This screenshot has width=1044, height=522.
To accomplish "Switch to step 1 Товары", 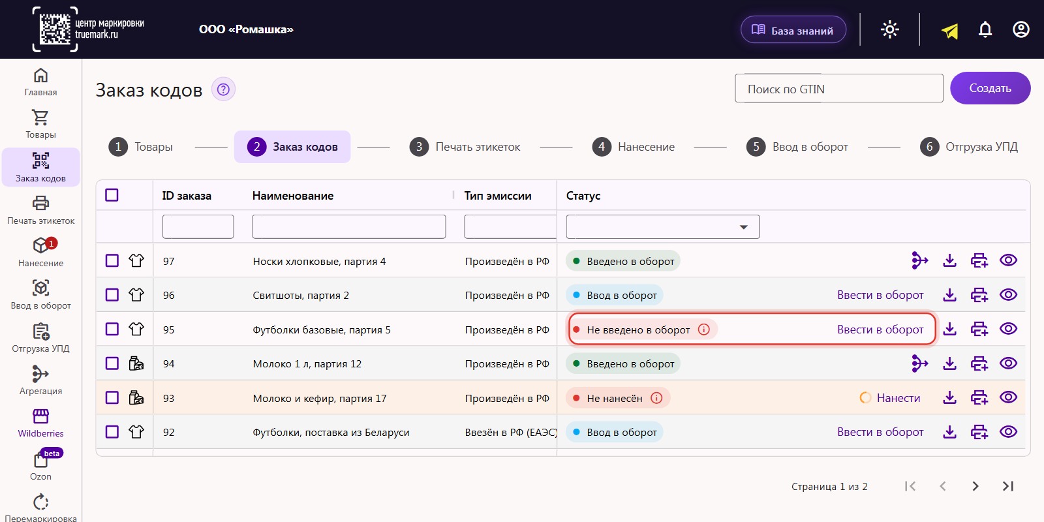I will click(141, 147).
